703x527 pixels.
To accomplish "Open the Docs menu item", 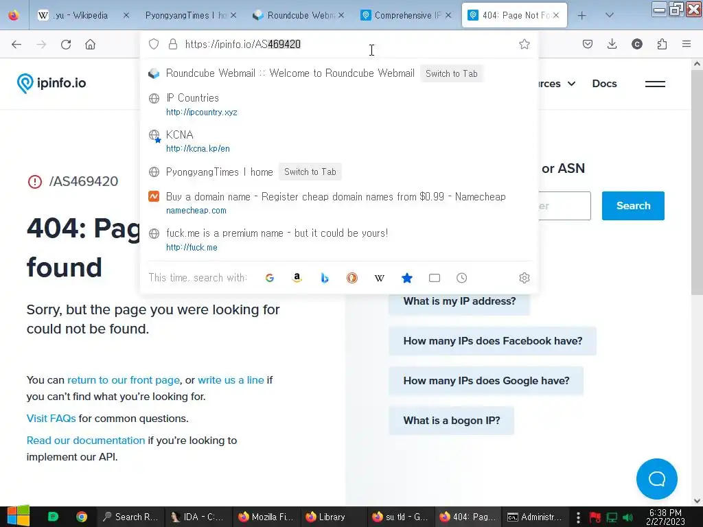I will pyautogui.click(x=604, y=84).
